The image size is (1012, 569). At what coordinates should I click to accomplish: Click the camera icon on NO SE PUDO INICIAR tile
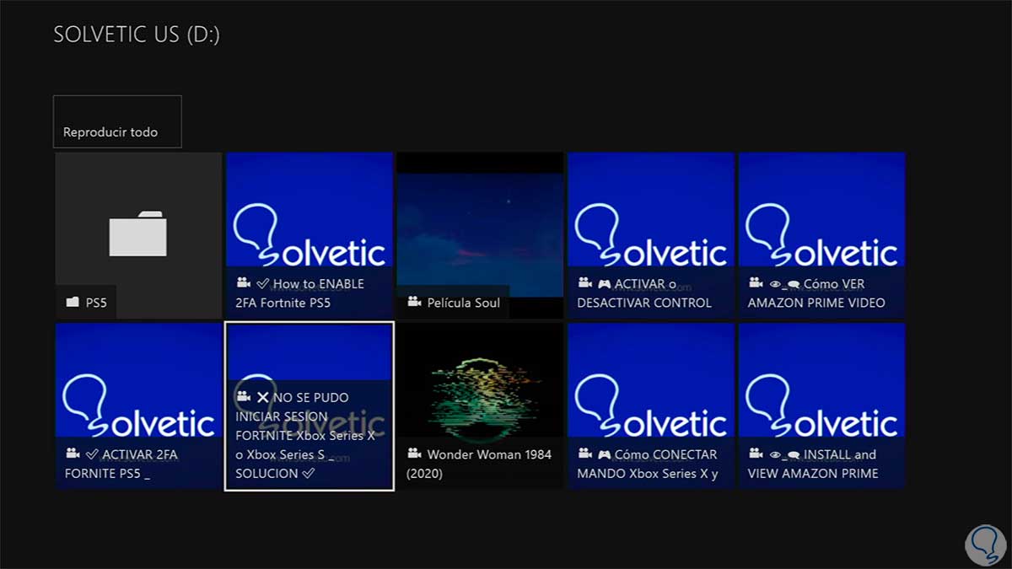[x=243, y=396]
